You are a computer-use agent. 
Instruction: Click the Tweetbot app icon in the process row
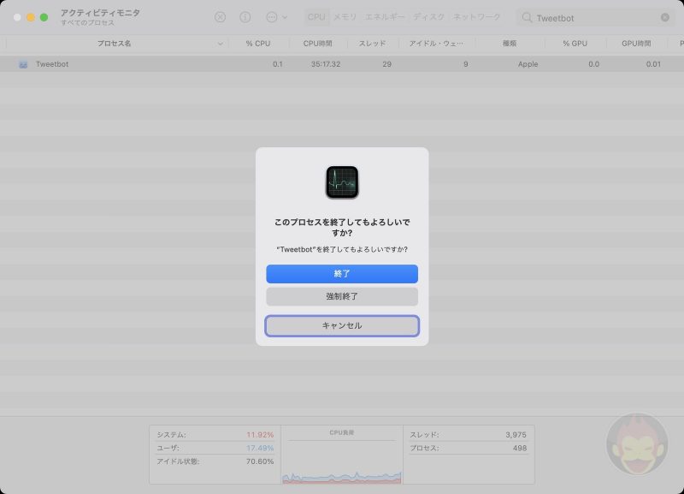24,63
